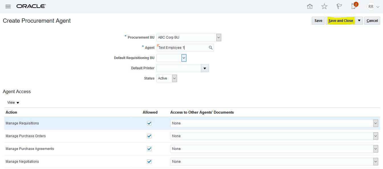Screen dimensions: 383x169
Task: Click the watchlist flag icon
Action: point(339,6)
